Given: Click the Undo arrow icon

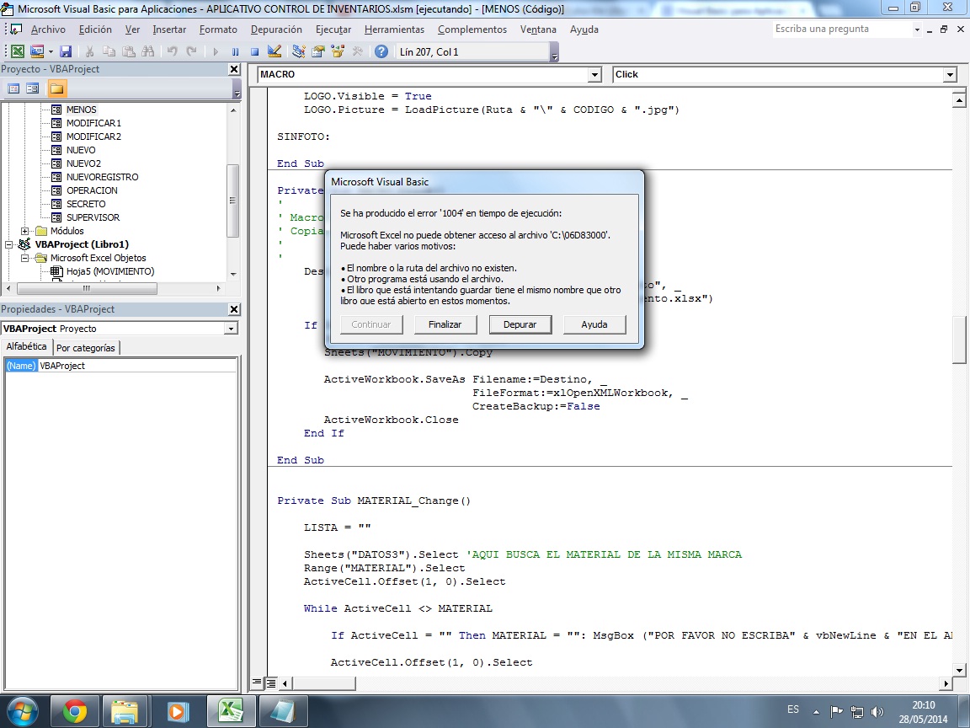Looking at the screenshot, I should point(172,52).
